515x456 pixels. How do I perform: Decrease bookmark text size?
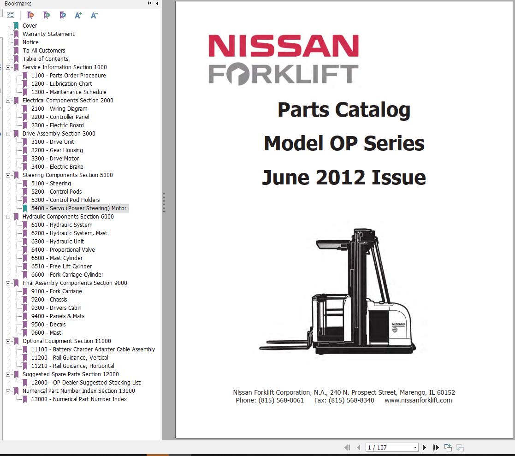coord(94,15)
